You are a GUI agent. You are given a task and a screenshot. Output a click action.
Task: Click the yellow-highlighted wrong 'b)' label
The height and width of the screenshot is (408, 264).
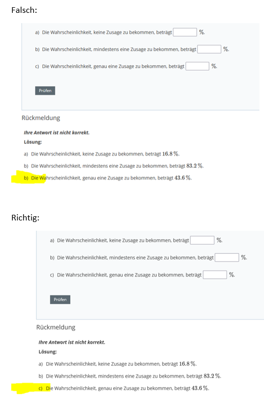point(26,178)
